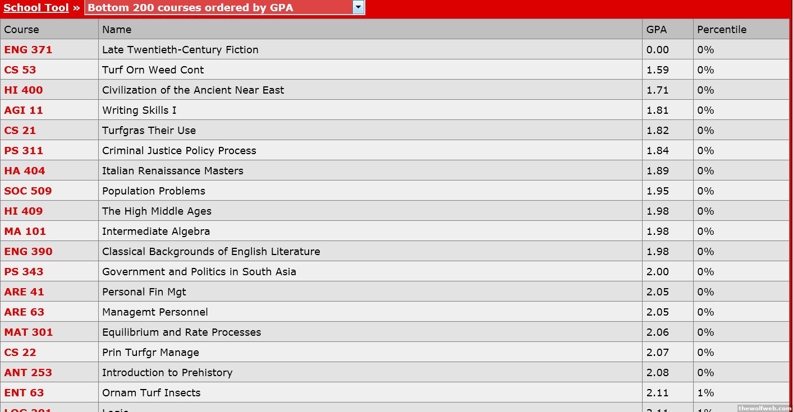The height and width of the screenshot is (412, 793).
Task: Open PS 311 course details
Action: tap(24, 150)
